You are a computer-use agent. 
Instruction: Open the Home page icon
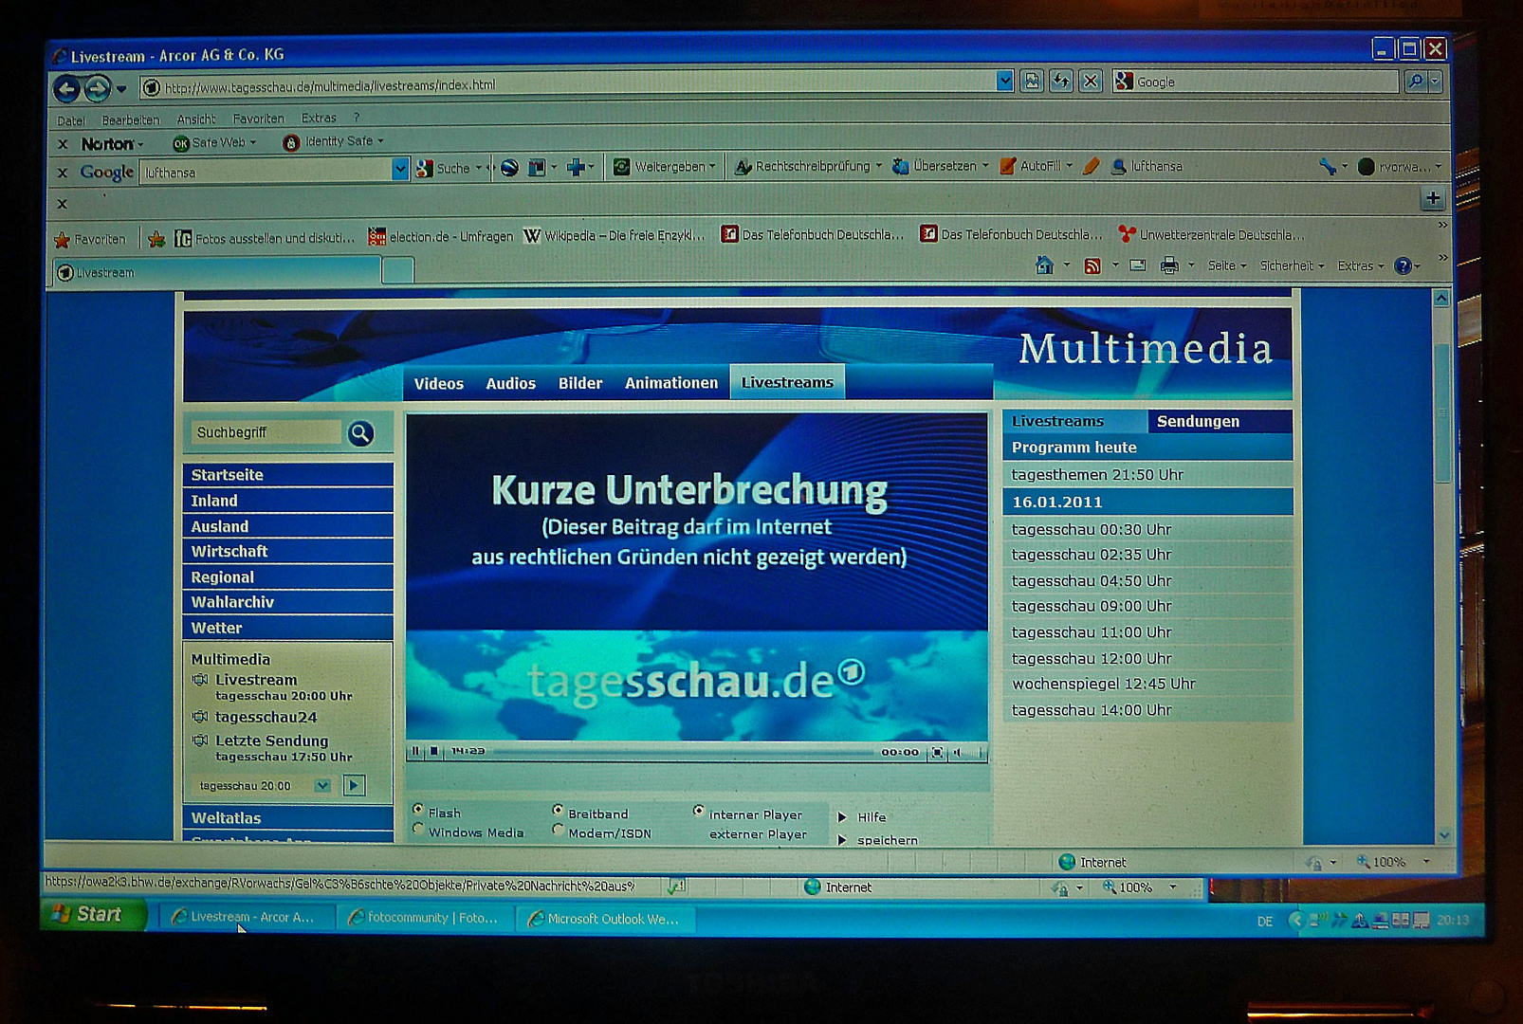[1044, 265]
